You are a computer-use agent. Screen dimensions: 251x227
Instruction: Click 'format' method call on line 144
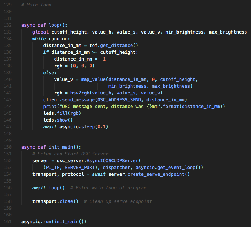[x=171, y=107]
